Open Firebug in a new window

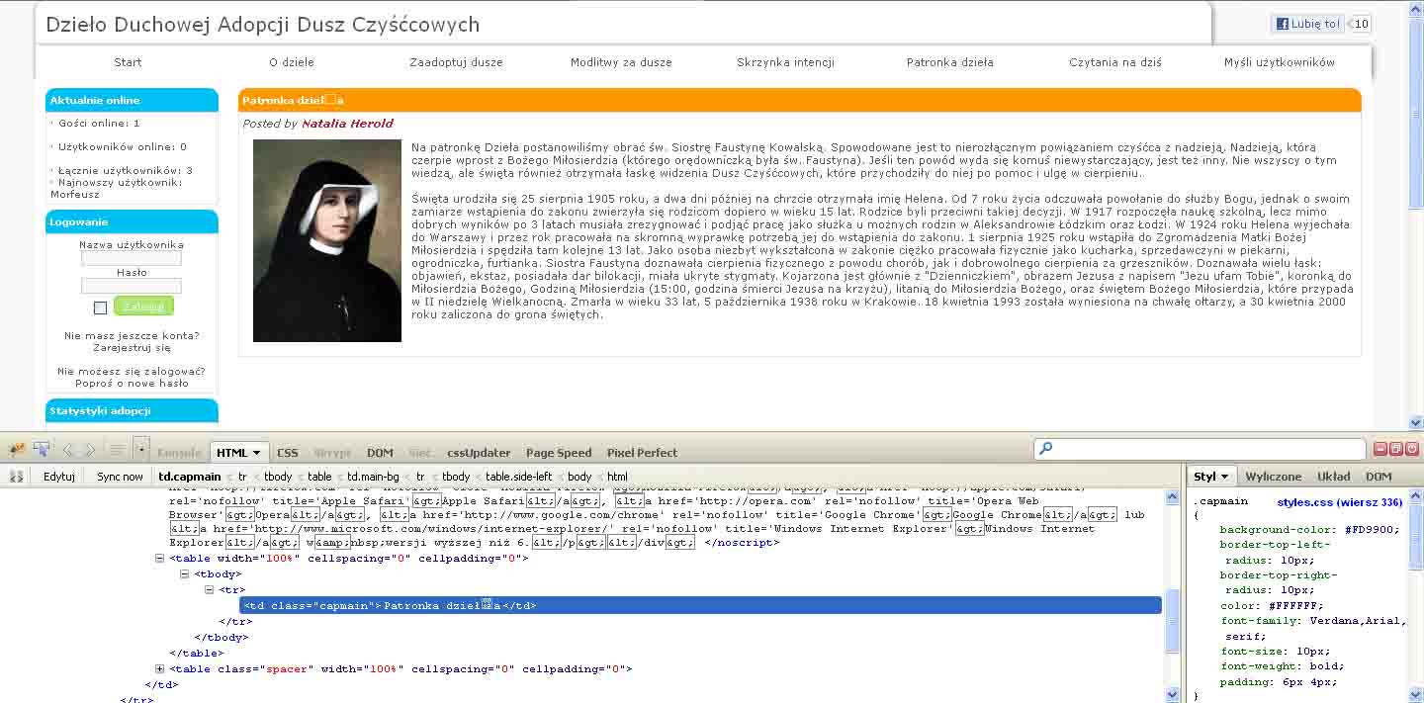[x=1396, y=449]
